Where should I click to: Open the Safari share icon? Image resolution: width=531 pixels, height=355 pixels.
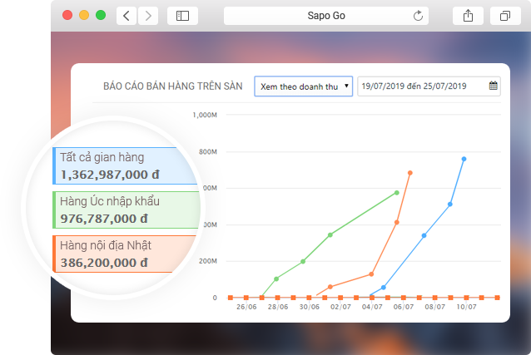pos(467,15)
